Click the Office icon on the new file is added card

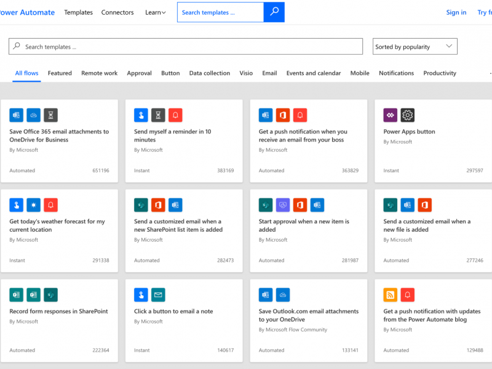425,205
